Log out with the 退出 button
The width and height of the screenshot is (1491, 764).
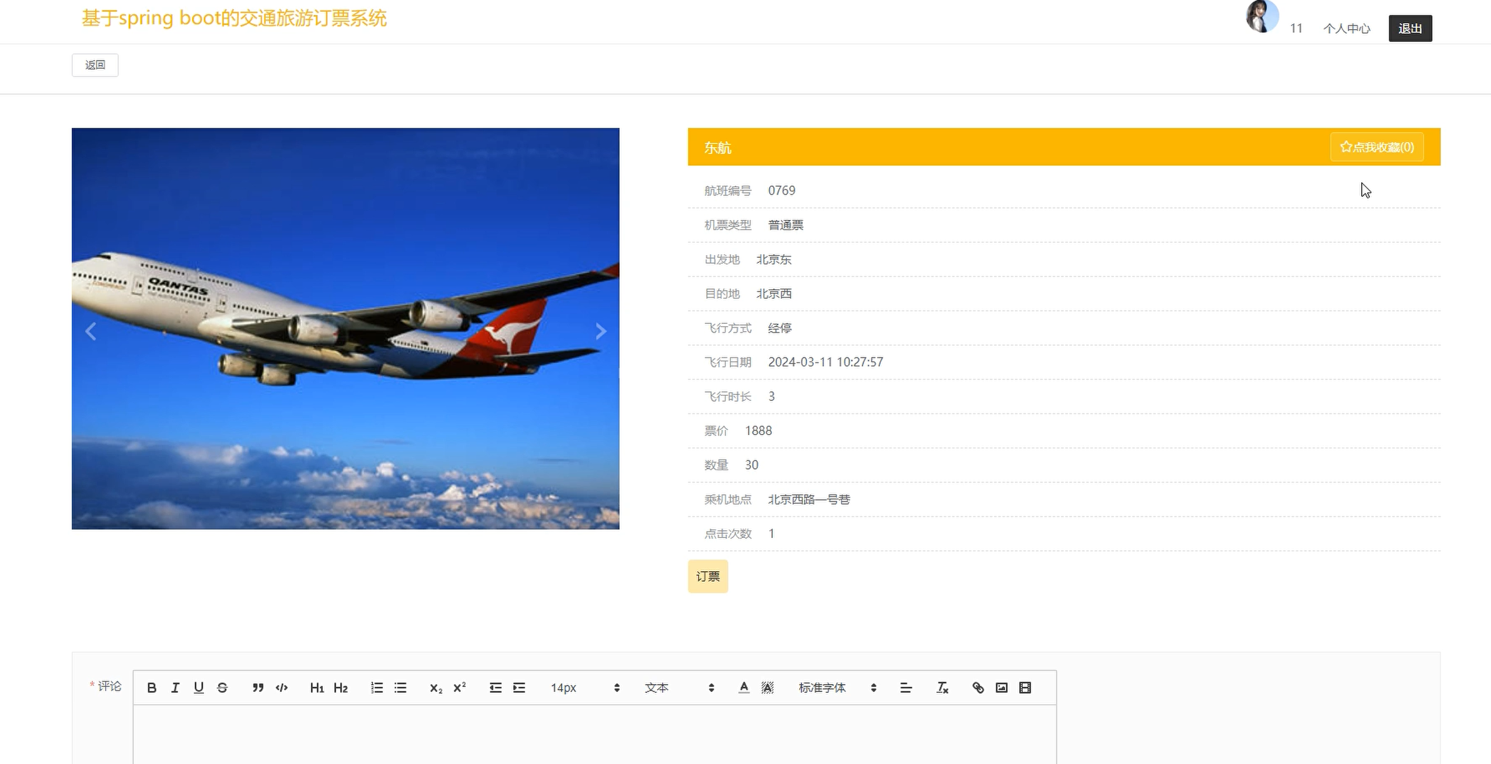[x=1410, y=29]
